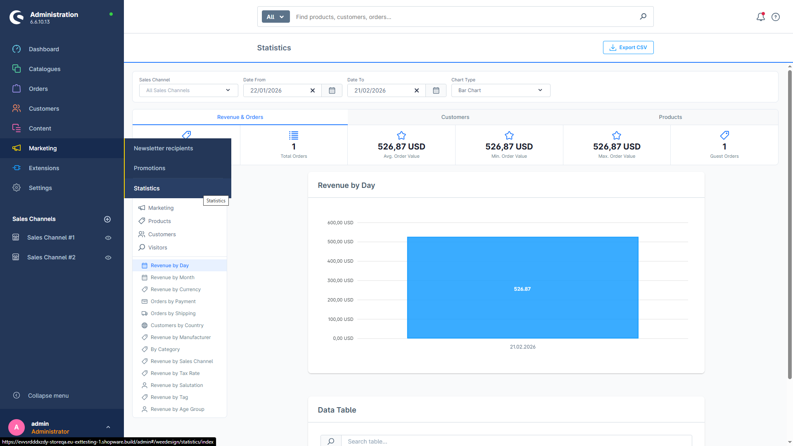The width and height of the screenshot is (793, 446).
Task: Open the notifications bell icon
Action: [760, 17]
